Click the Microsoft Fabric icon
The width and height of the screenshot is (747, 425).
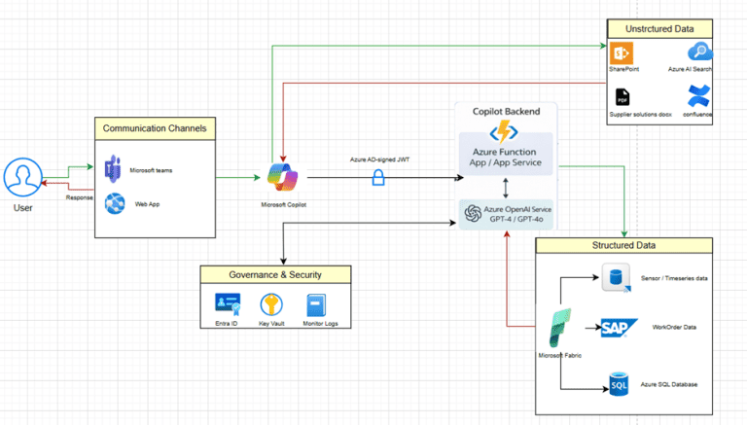point(560,328)
